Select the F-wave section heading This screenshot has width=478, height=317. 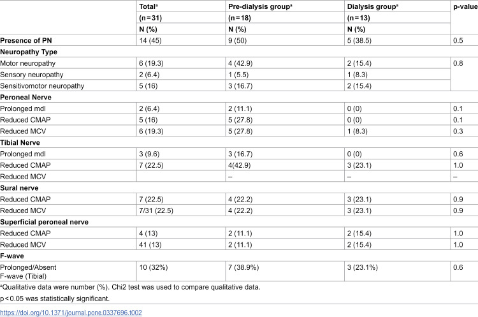12,256
